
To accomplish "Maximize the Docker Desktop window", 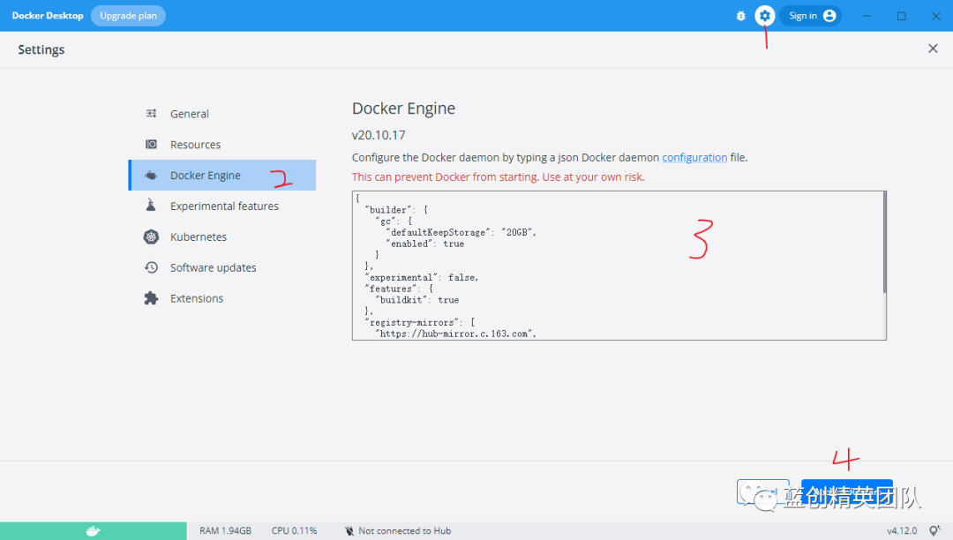I will [901, 16].
